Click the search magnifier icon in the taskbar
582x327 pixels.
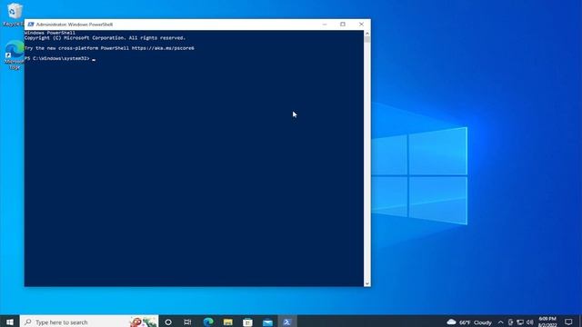click(x=28, y=322)
